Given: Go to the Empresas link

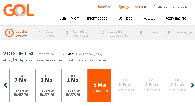Looking at the screenshot, I should (180, 7).
